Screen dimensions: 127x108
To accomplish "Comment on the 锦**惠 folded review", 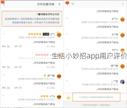I will tap(20, 88).
